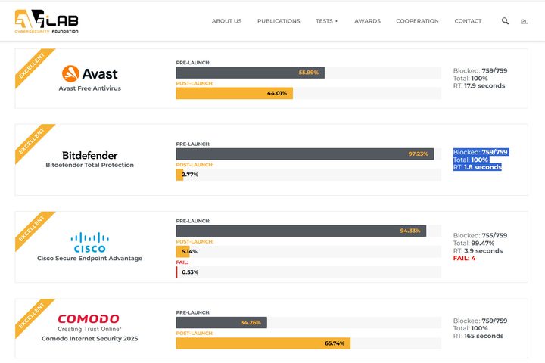
Task: Click the AVLab Cybersecurity Foundation logo
Action: [47, 21]
